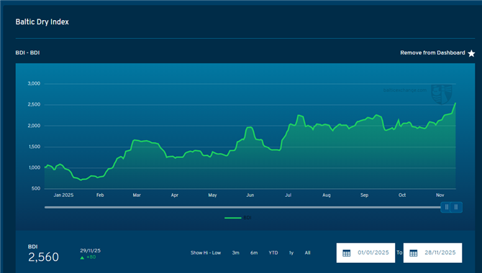Open the calendar icon of the end date
482x273 pixels.
414,253
